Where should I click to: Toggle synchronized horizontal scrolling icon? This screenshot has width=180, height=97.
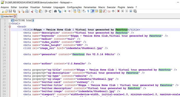pos(79,11)
